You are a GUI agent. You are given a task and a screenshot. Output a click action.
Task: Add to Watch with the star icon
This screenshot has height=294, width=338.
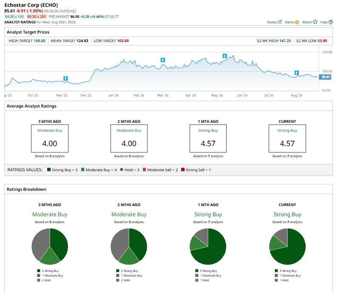click(x=315, y=22)
